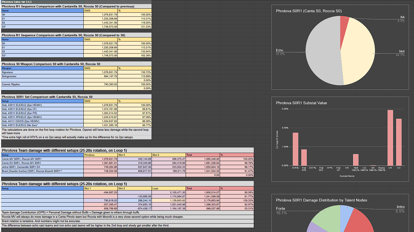Select the Signature weapon row label
The image size is (414, 232).
click(42, 72)
